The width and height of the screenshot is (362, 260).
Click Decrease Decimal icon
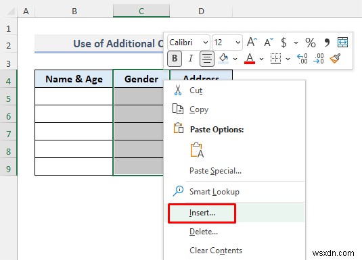tap(319, 59)
